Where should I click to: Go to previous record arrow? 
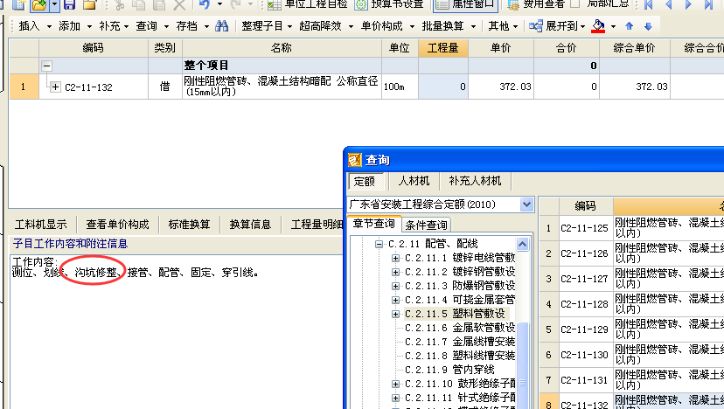click(668, 4)
